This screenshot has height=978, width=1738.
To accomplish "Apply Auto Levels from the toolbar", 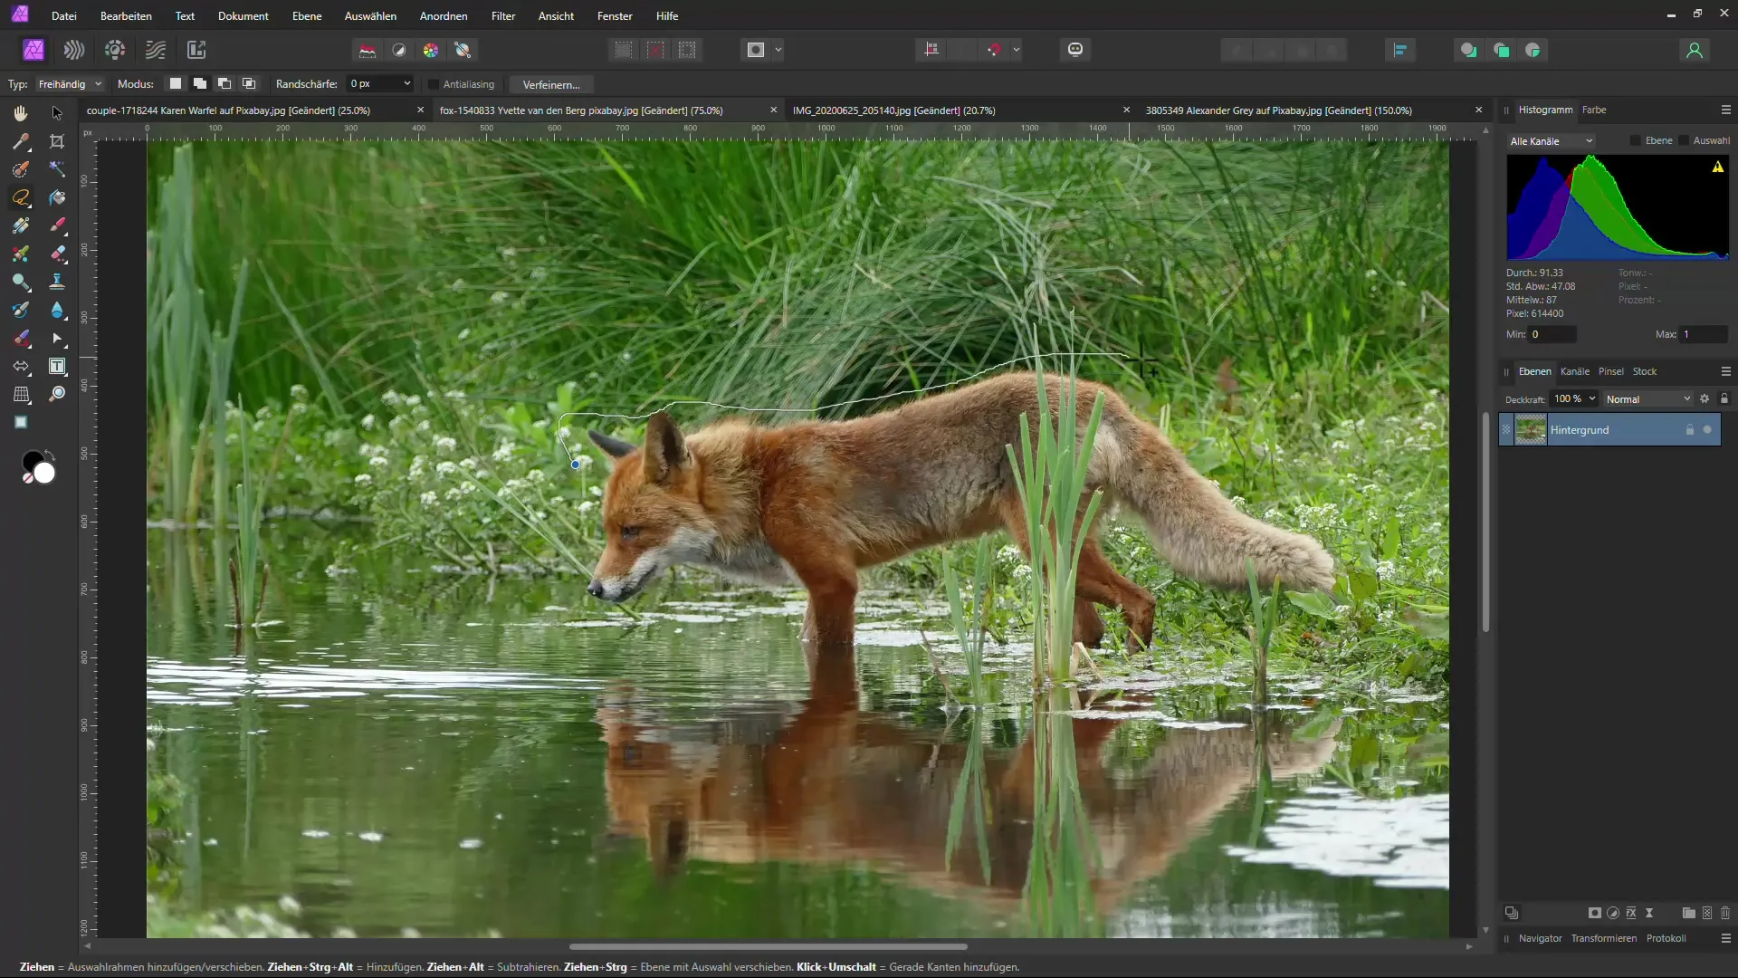I will [368, 50].
